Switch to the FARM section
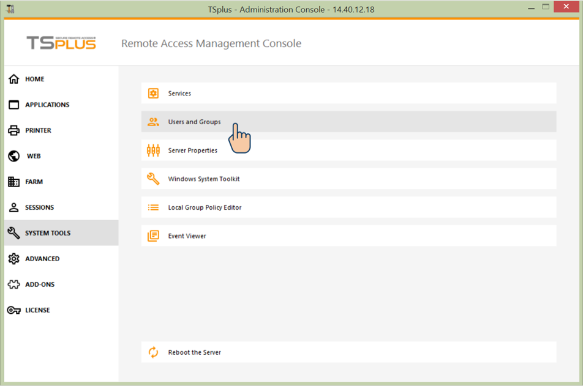 pos(61,182)
